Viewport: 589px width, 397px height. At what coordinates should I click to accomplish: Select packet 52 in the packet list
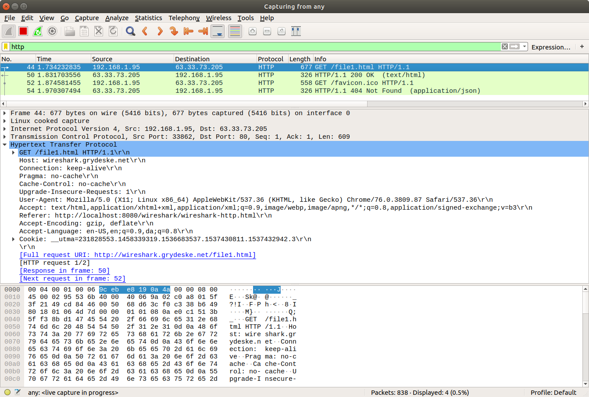coord(175,83)
